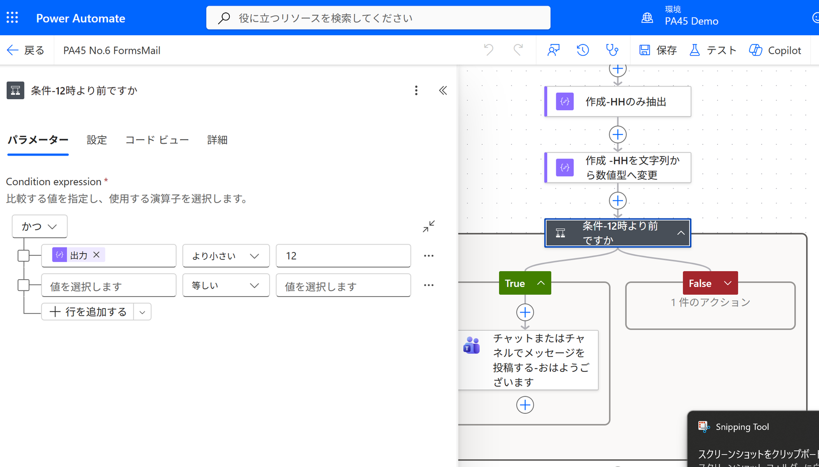
Task: Switch to the コード ビュー tab
Action: click(x=157, y=140)
